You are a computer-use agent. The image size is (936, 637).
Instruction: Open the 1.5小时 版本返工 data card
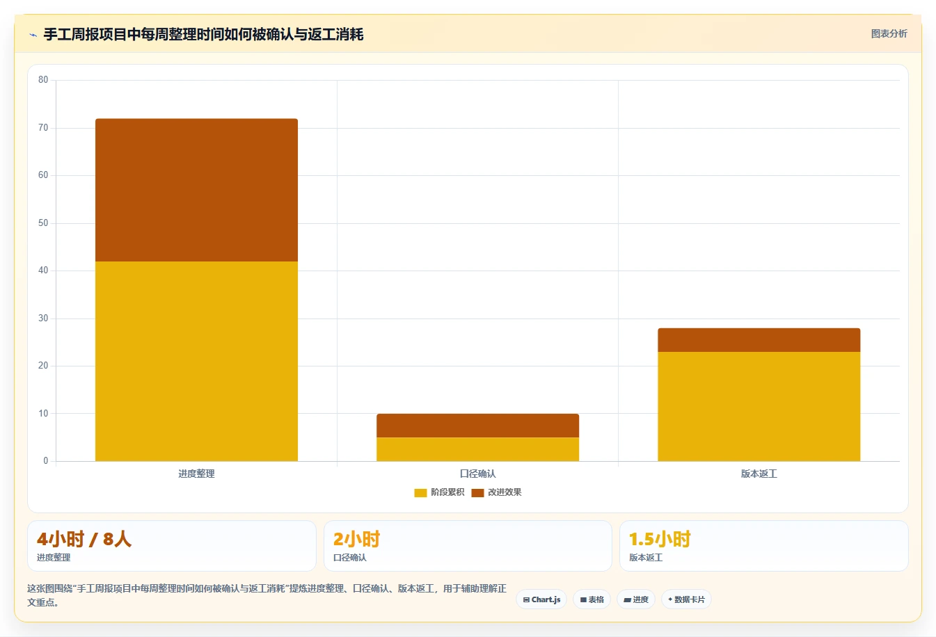(764, 546)
